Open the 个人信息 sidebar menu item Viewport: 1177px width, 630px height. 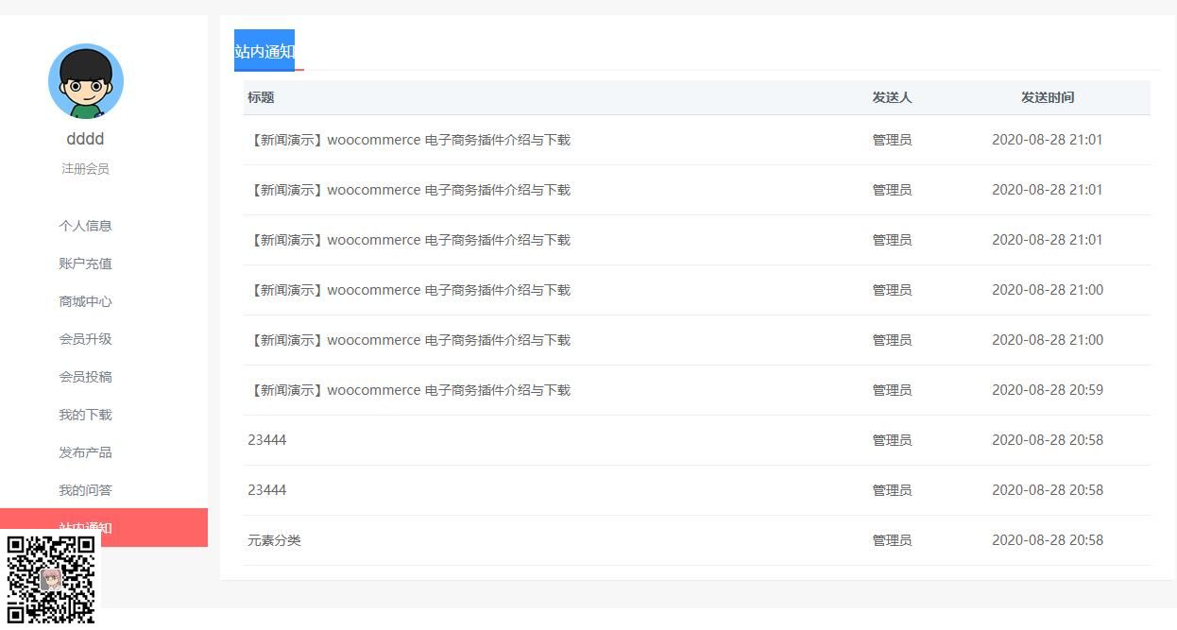(85, 226)
